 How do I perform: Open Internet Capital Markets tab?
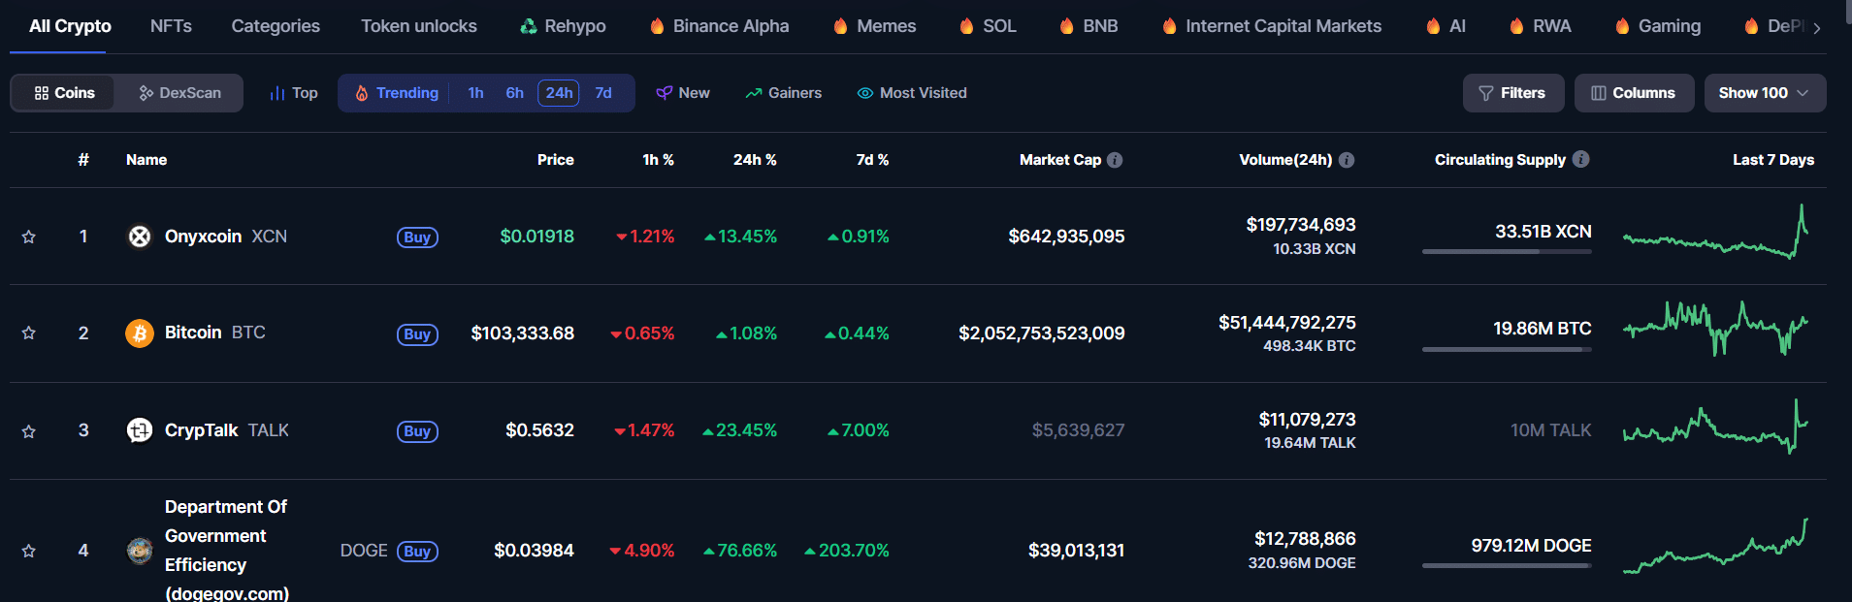click(x=1272, y=26)
